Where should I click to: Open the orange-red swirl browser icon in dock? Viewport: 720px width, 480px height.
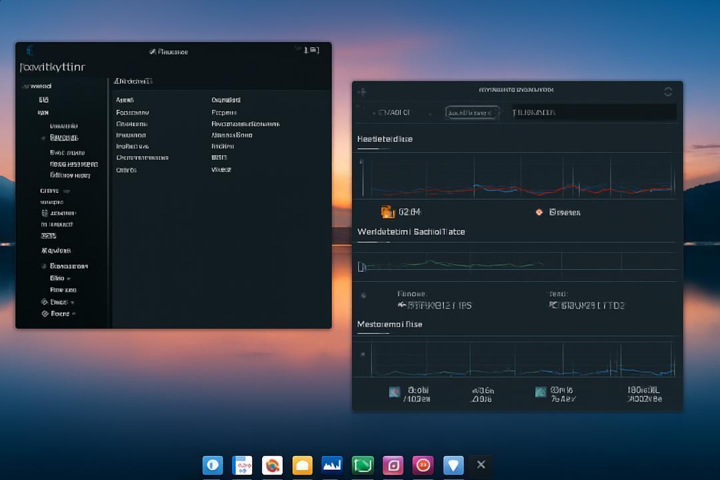click(272, 465)
